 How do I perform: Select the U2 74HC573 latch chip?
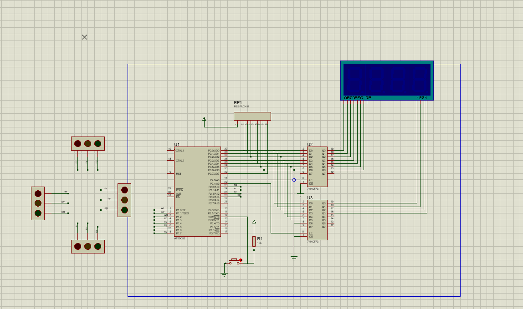click(x=317, y=167)
